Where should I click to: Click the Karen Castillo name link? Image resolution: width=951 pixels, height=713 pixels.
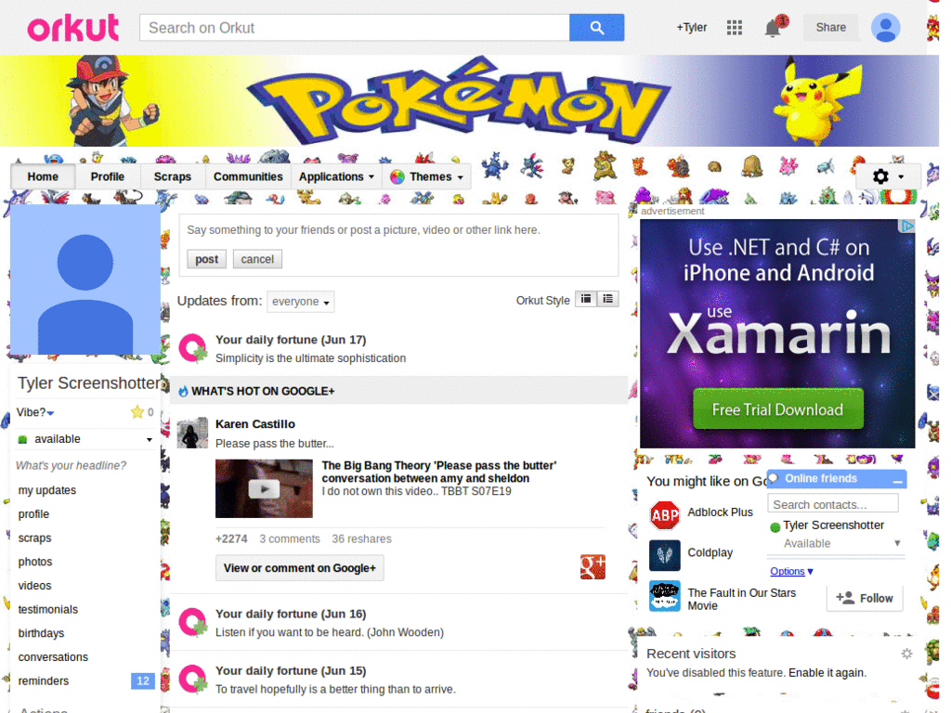[255, 423]
